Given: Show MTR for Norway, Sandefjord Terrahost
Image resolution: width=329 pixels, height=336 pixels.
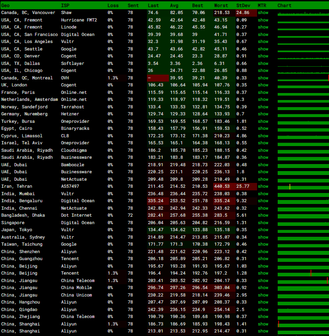Looking at the screenshot, I should [x=263, y=107].
